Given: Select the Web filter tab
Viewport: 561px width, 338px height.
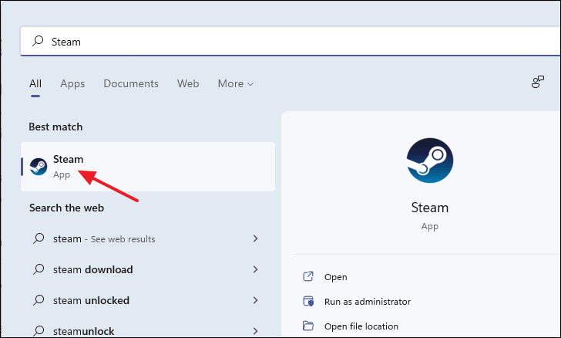Looking at the screenshot, I should [188, 83].
